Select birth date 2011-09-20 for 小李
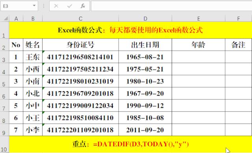 145,130
